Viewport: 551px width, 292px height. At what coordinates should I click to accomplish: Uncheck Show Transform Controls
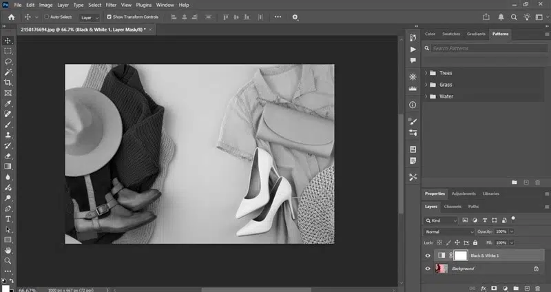110,17
